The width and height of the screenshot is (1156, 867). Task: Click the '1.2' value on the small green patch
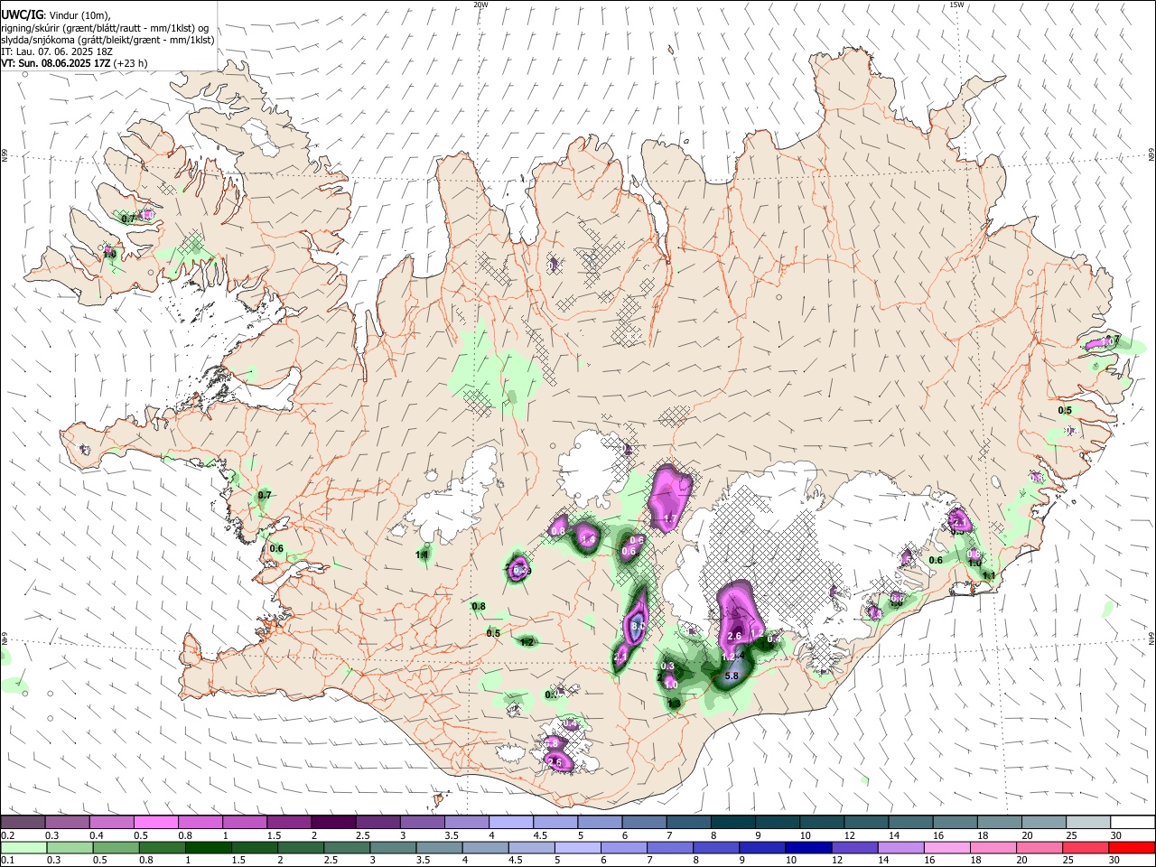tap(527, 642)
